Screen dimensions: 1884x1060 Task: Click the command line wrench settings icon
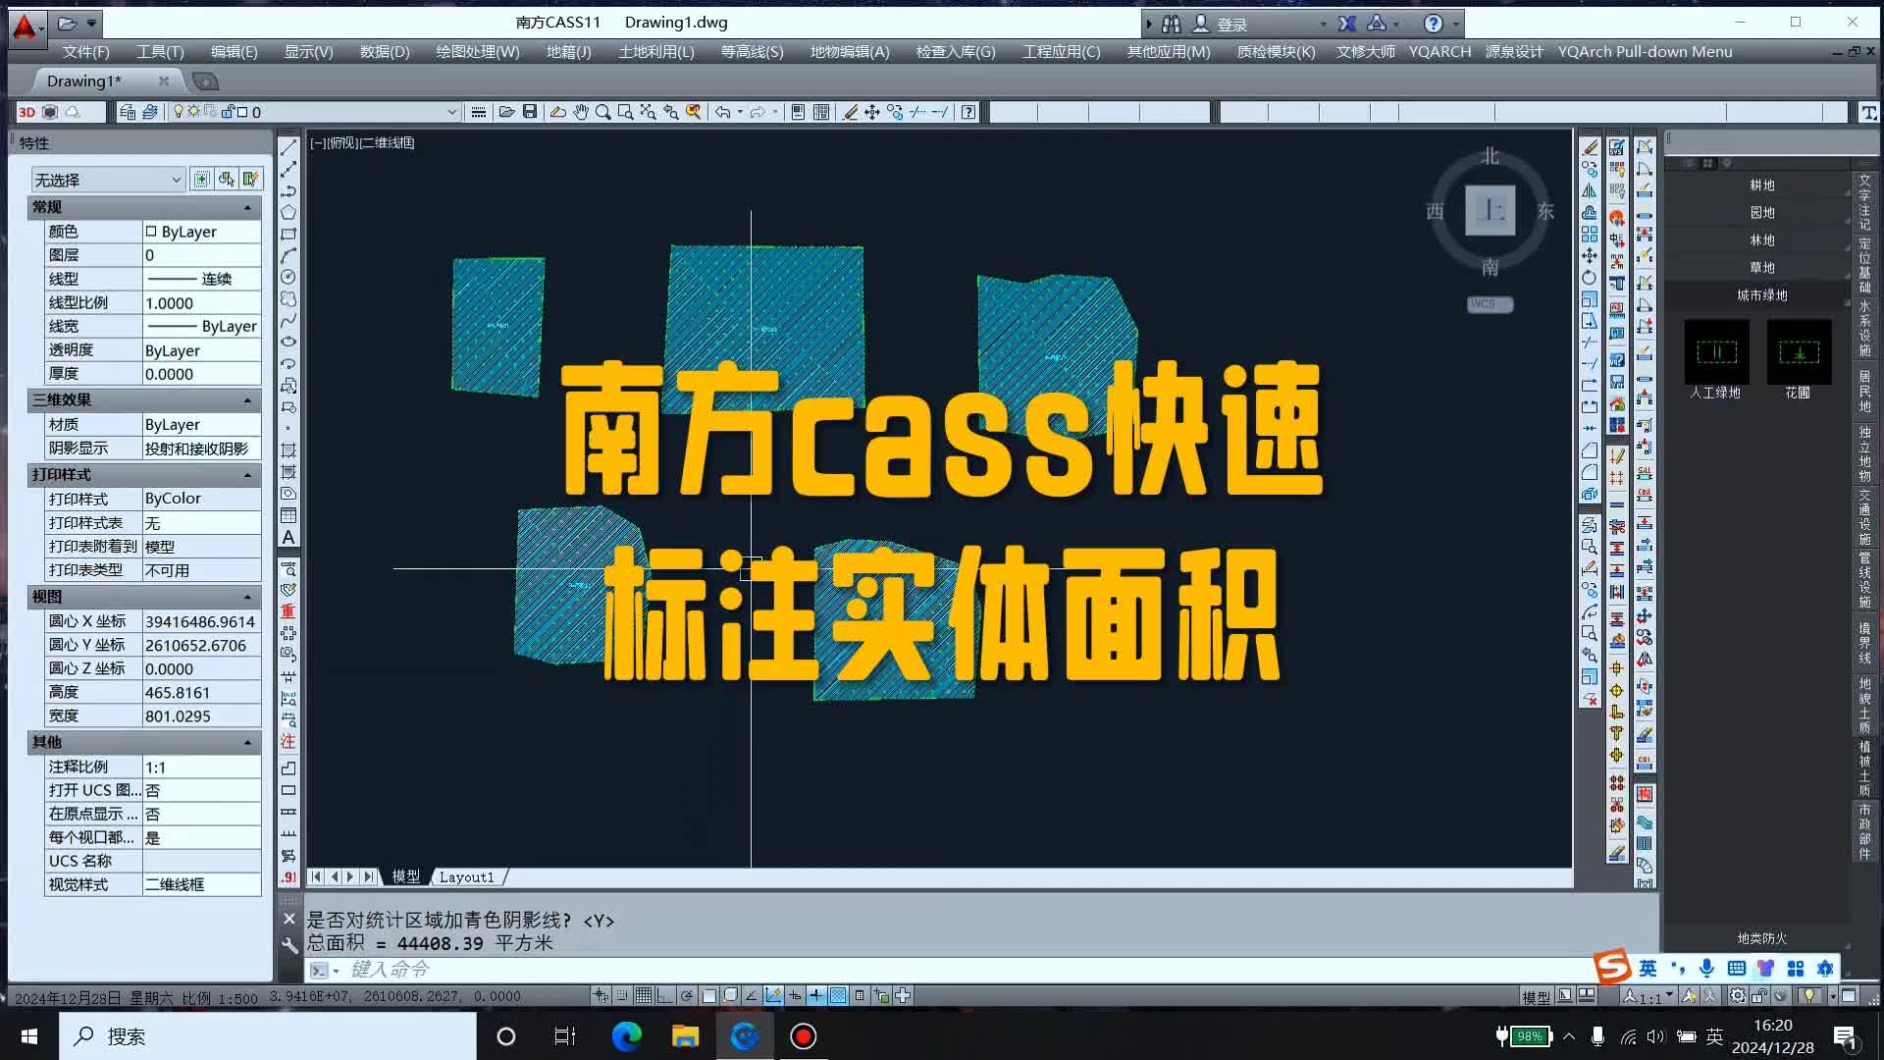(289, 945)
